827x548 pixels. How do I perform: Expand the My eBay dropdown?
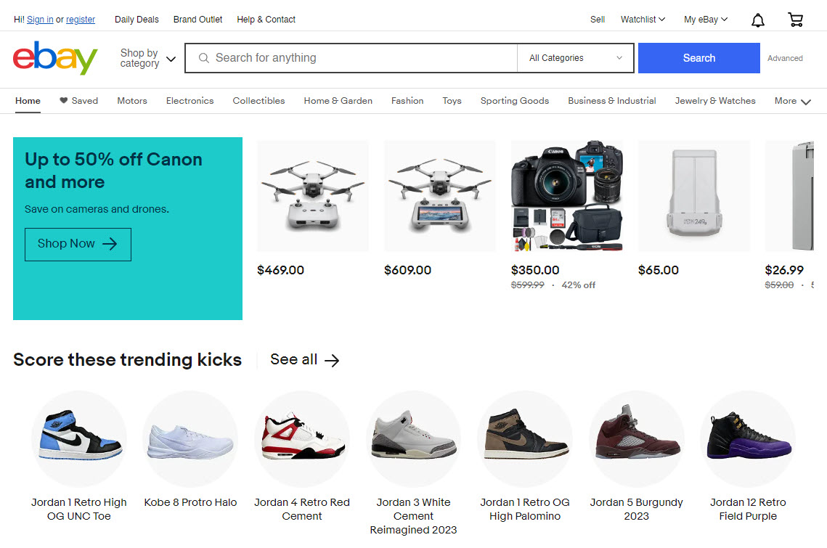click(x=705, y=20)
